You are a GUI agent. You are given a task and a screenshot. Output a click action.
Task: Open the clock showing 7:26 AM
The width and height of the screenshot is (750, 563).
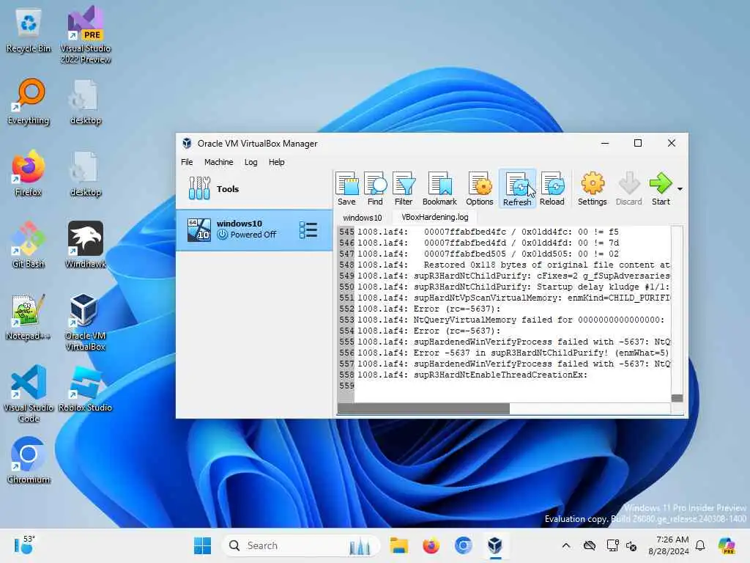pyautogui.click(x=669, y=545)
